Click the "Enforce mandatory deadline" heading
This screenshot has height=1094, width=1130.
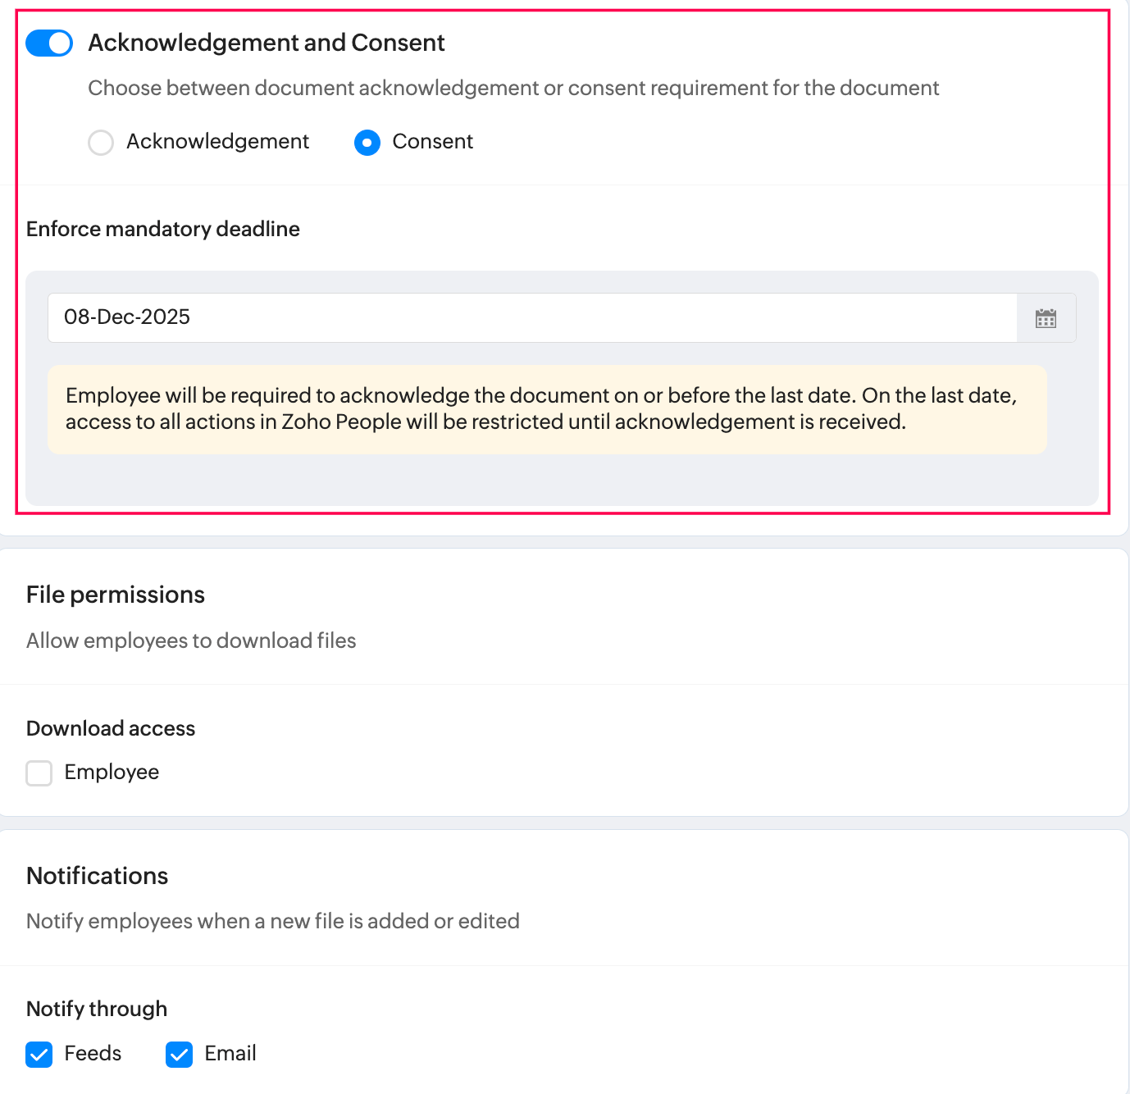[163, 229]
